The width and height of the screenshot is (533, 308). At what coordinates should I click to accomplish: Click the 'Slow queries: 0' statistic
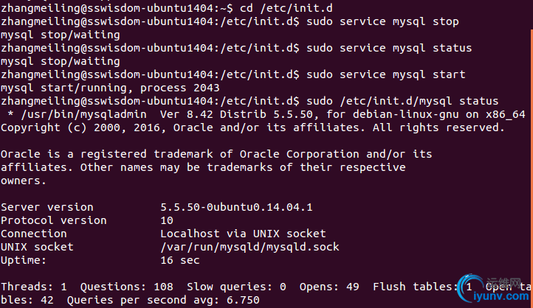(x=236, y=287)
